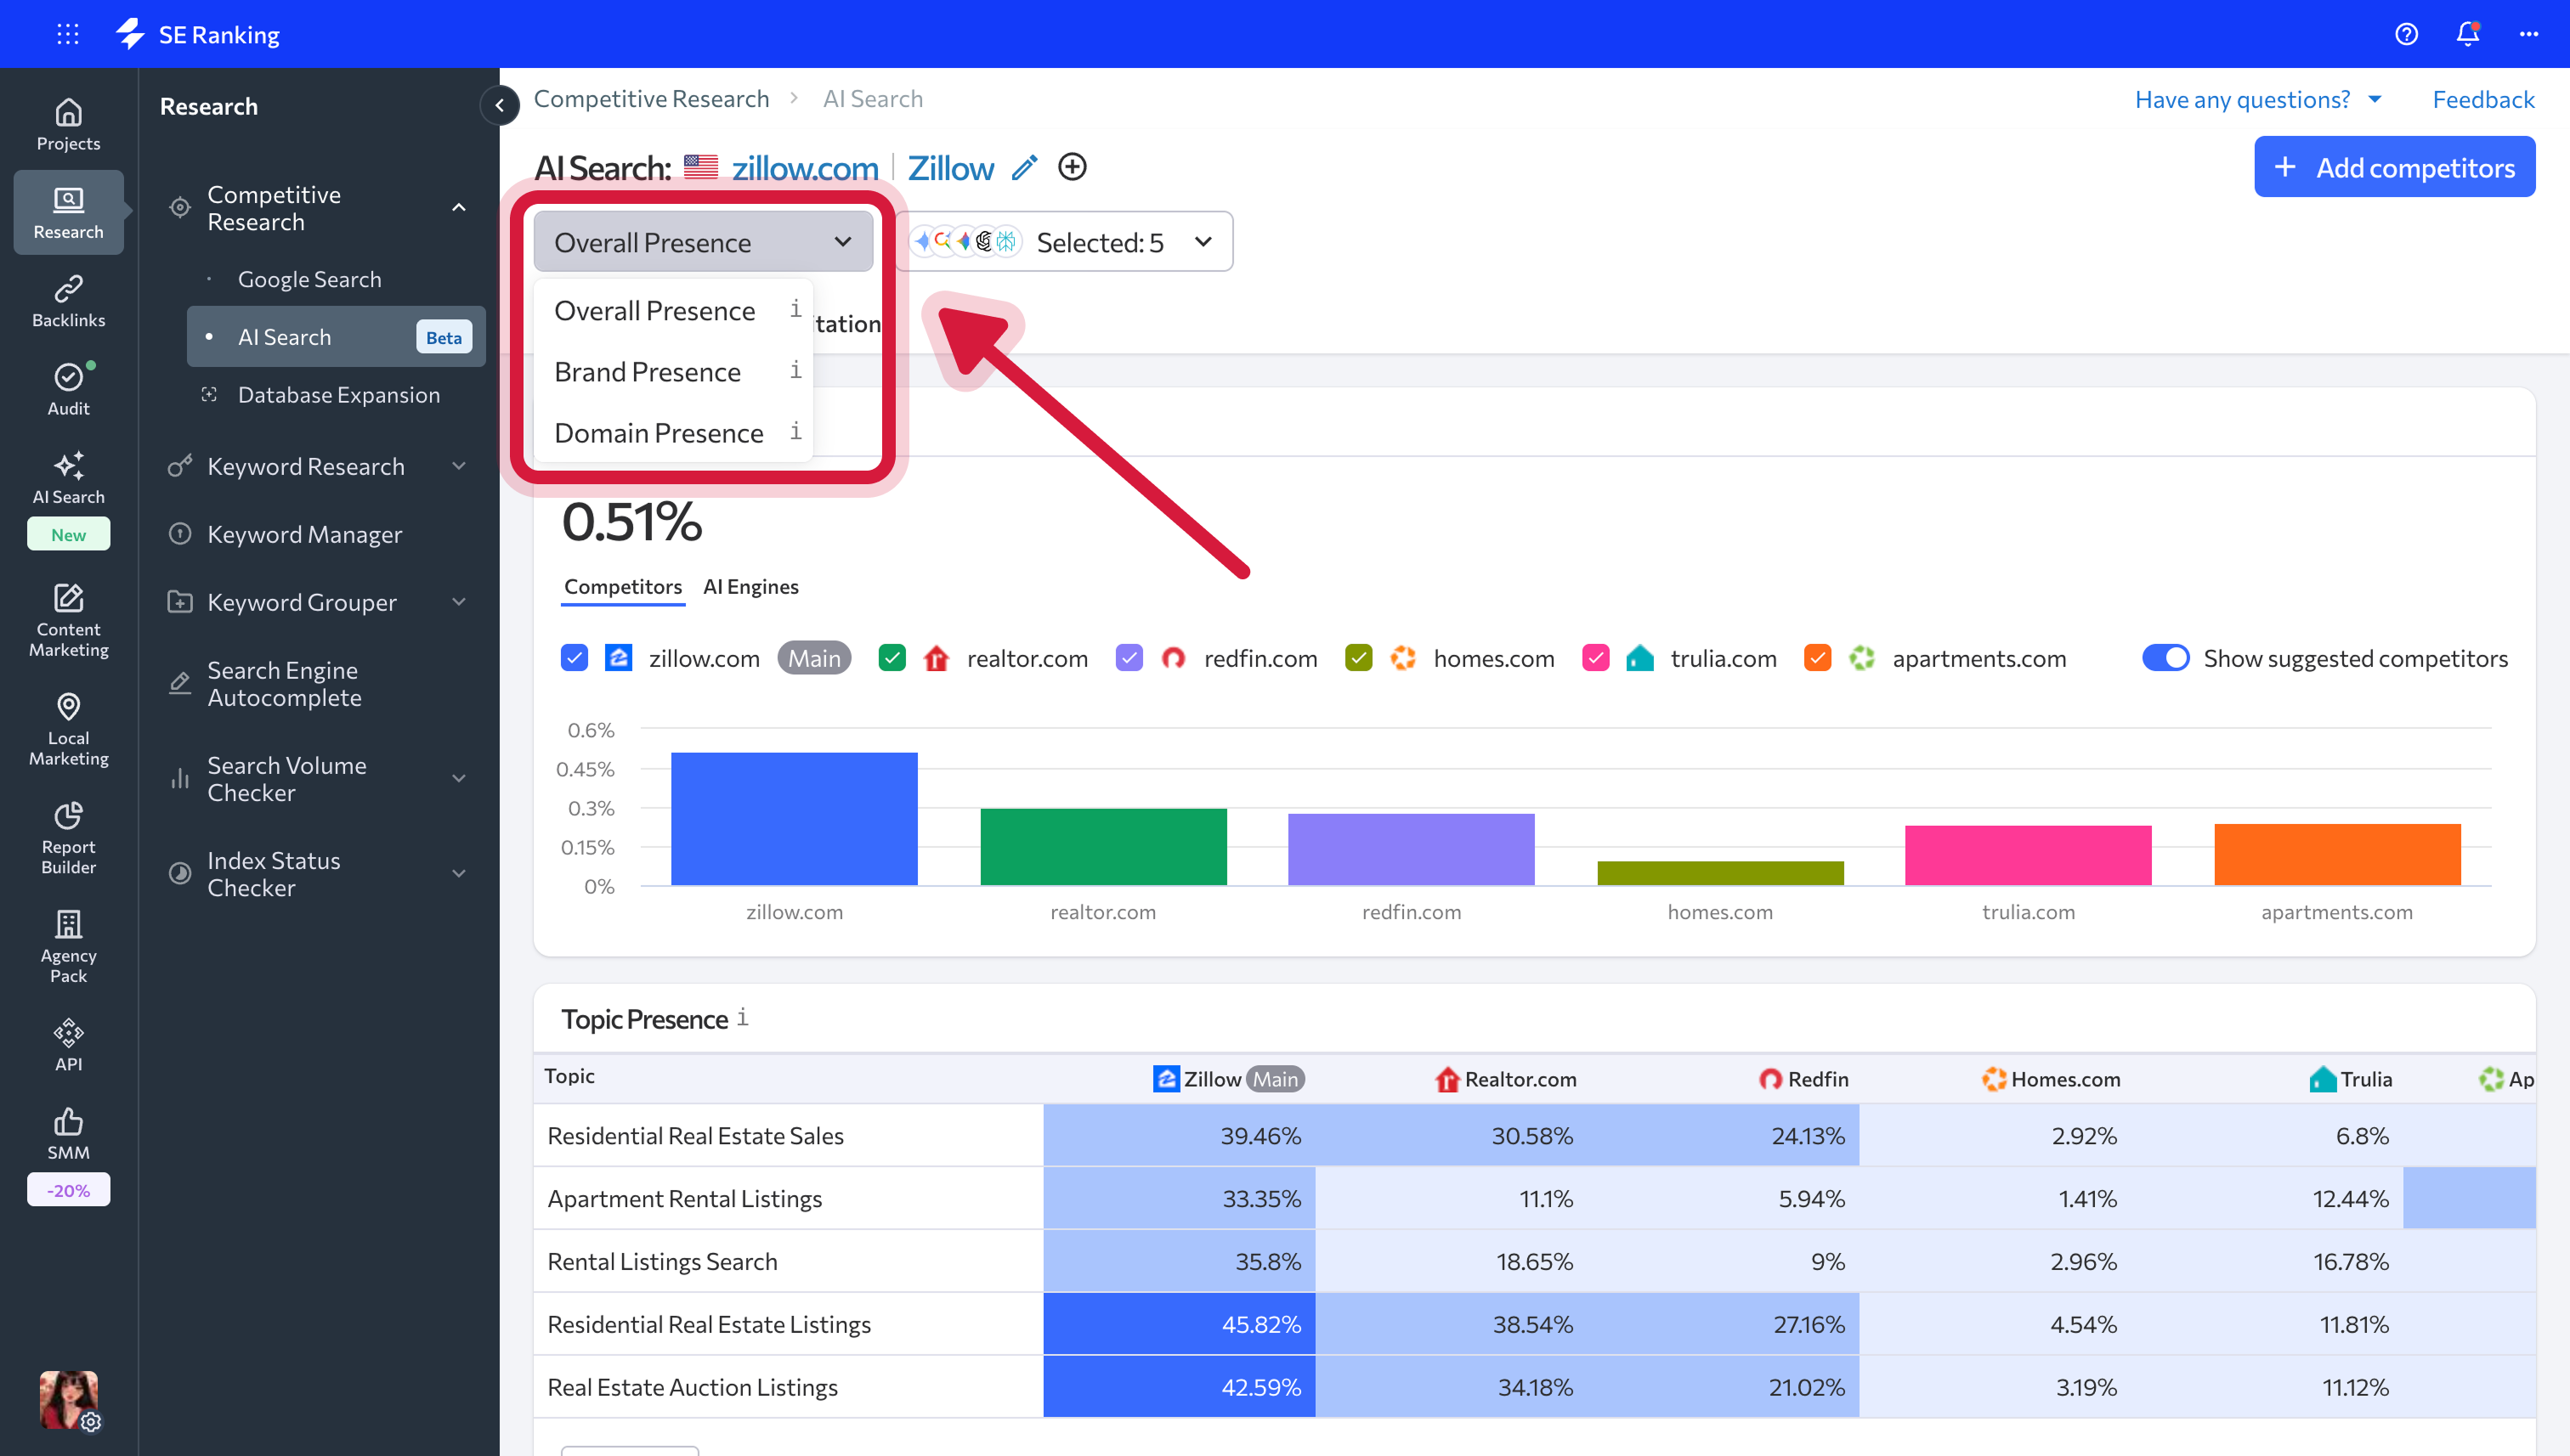Show Topic Presence info tooltip
This screenshot has width=2570, height=1456.
(x=742, y=1017)
